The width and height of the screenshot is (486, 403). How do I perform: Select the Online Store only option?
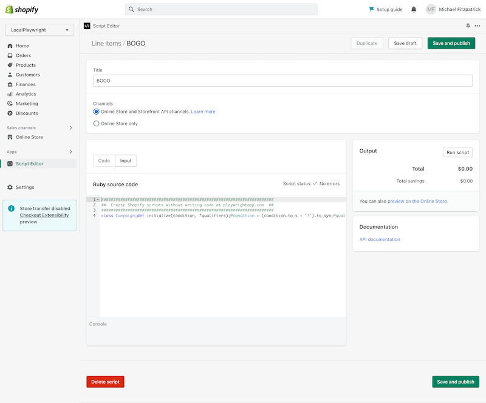point(96,123)
